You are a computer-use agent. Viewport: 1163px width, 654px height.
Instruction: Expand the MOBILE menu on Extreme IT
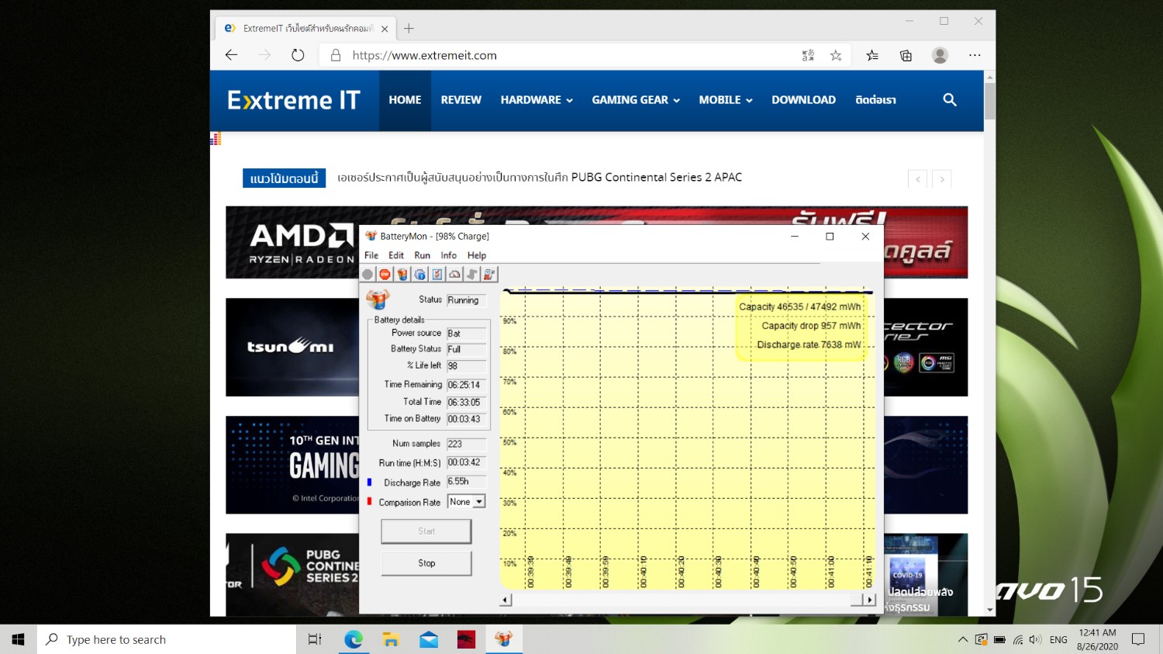pos(726,100)
